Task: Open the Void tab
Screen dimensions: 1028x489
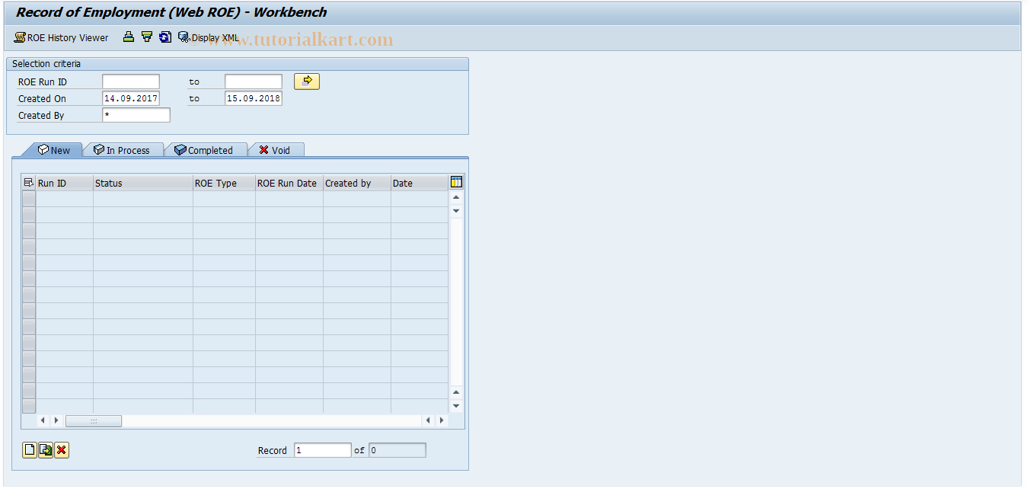Action: 275,150
